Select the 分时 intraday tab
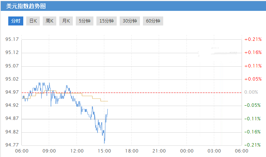 [x=16, y=21]
